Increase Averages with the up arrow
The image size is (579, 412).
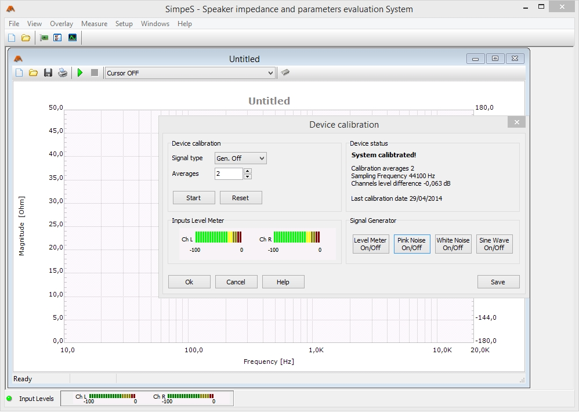coord(248,171)
